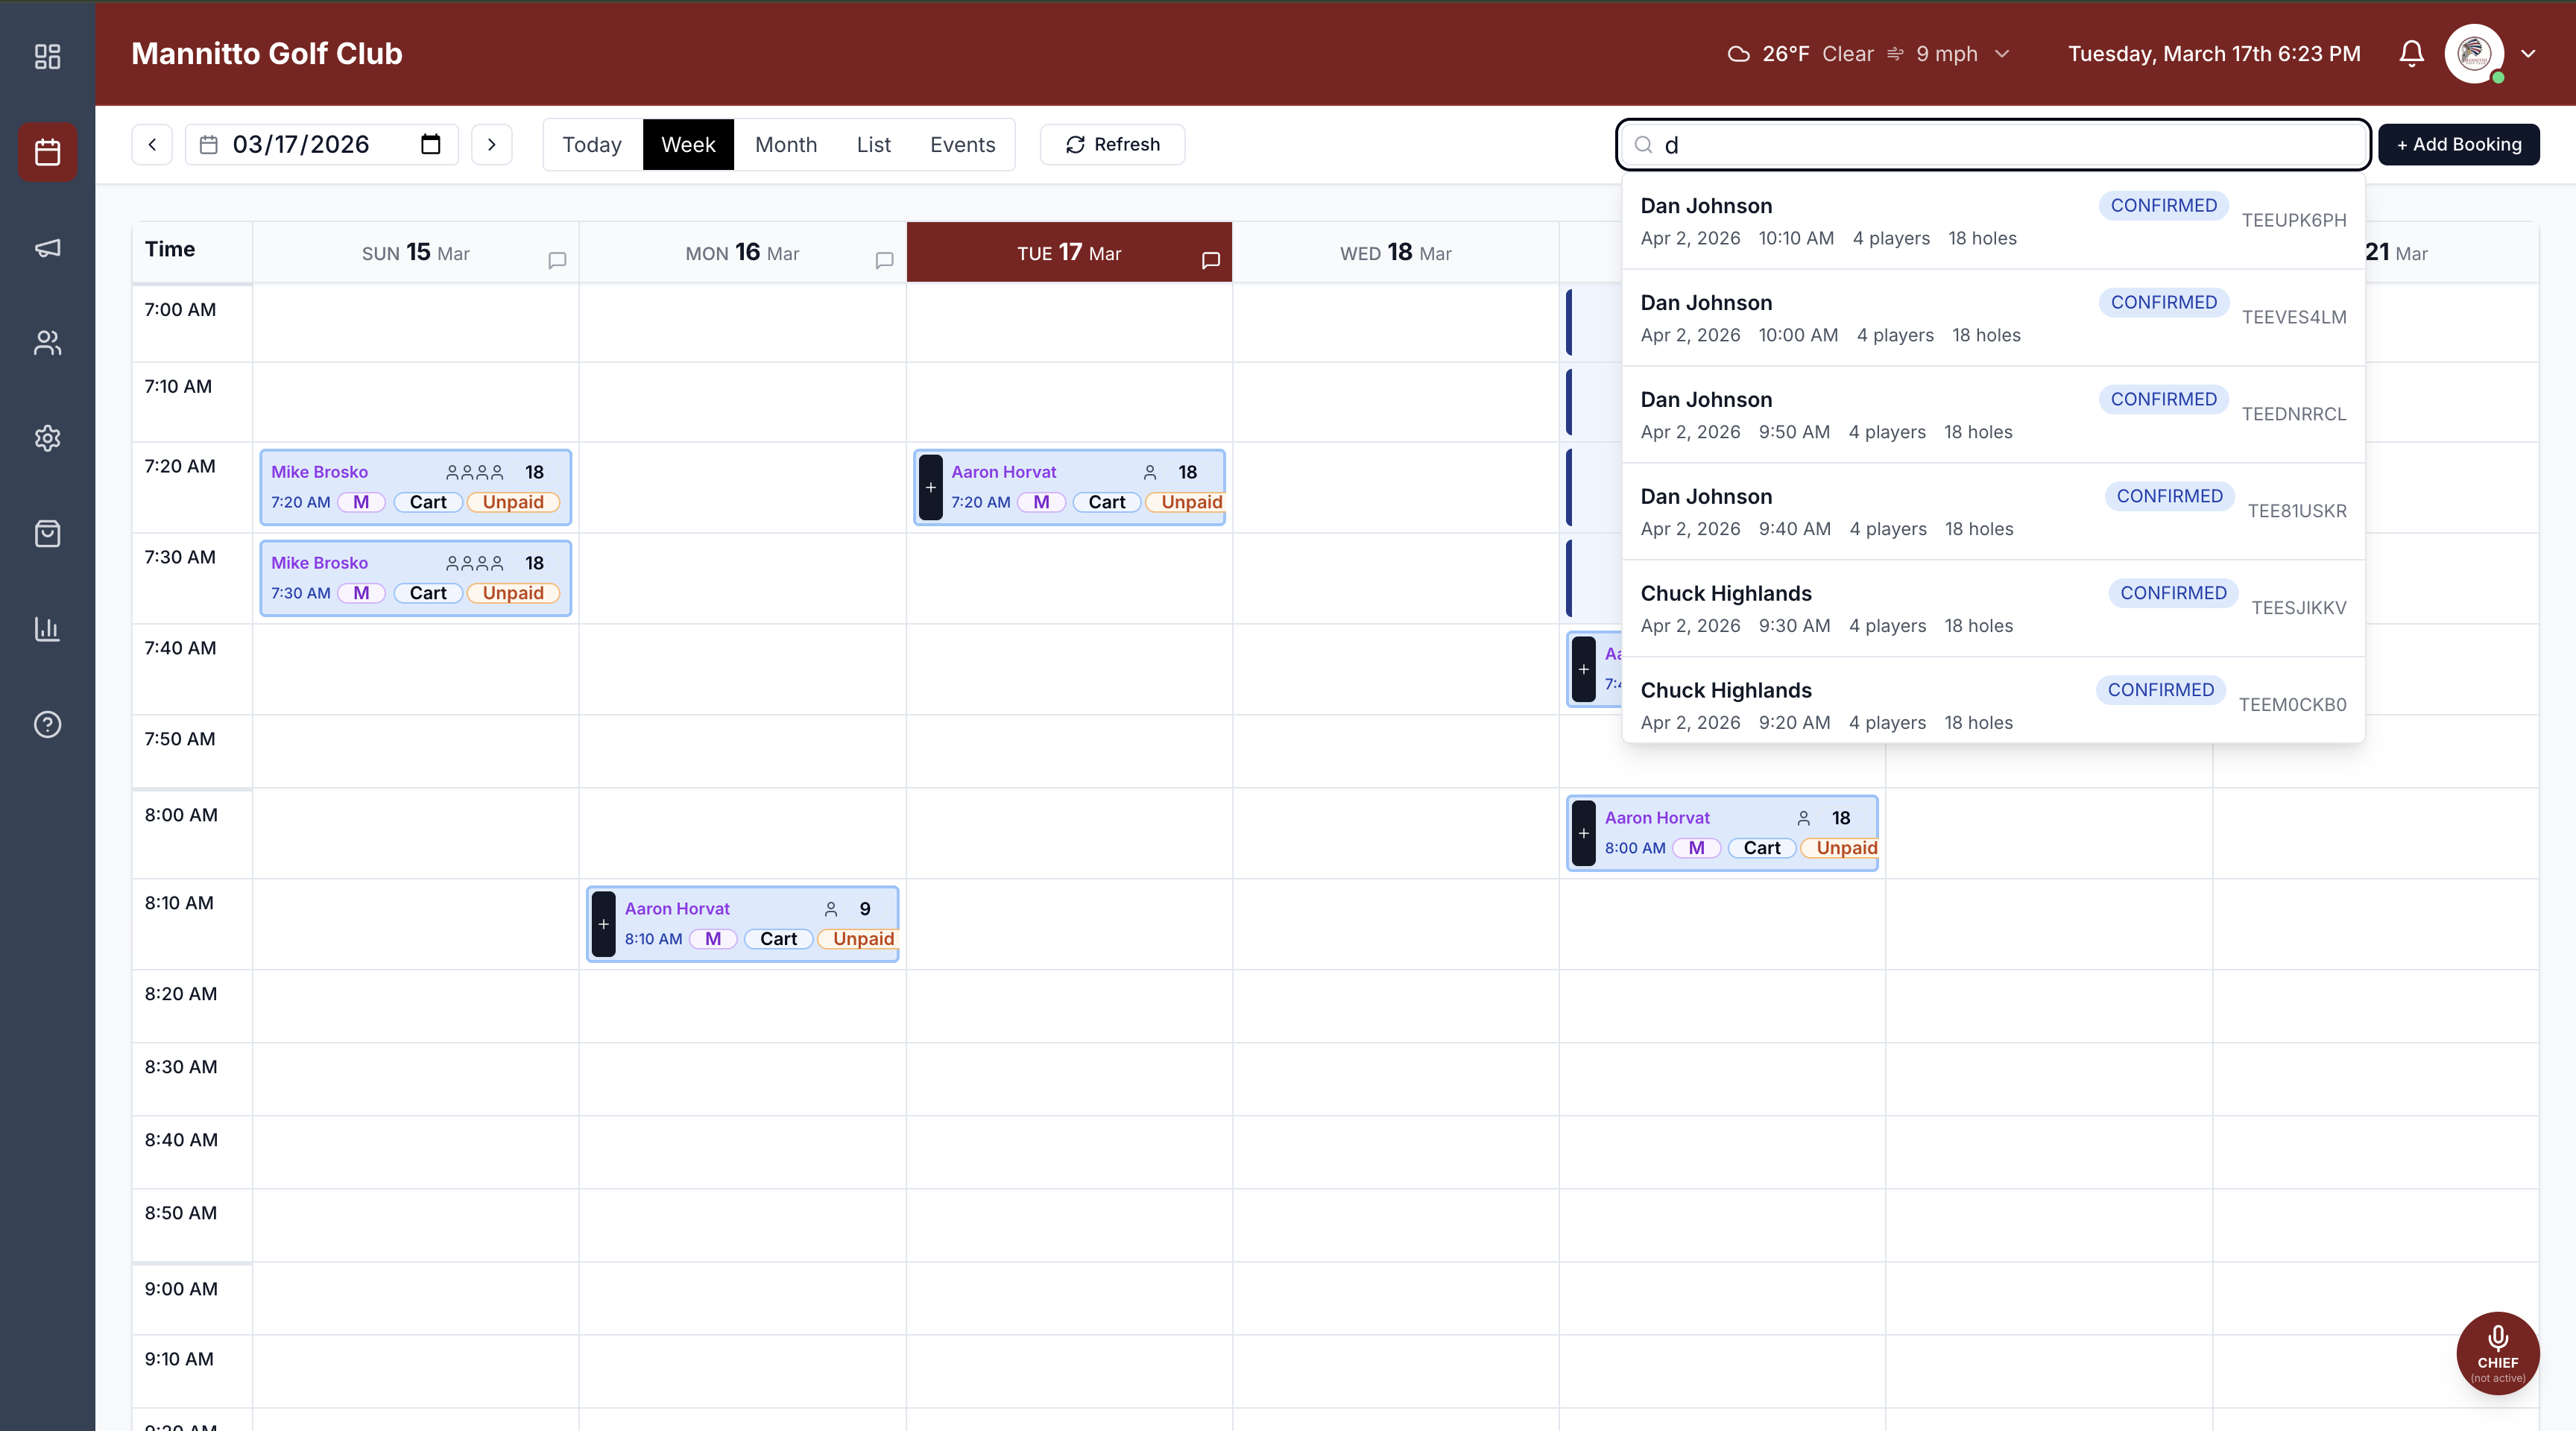Open the dashboard grid icon
The image size is (2576, 1431).
point(46,57)
